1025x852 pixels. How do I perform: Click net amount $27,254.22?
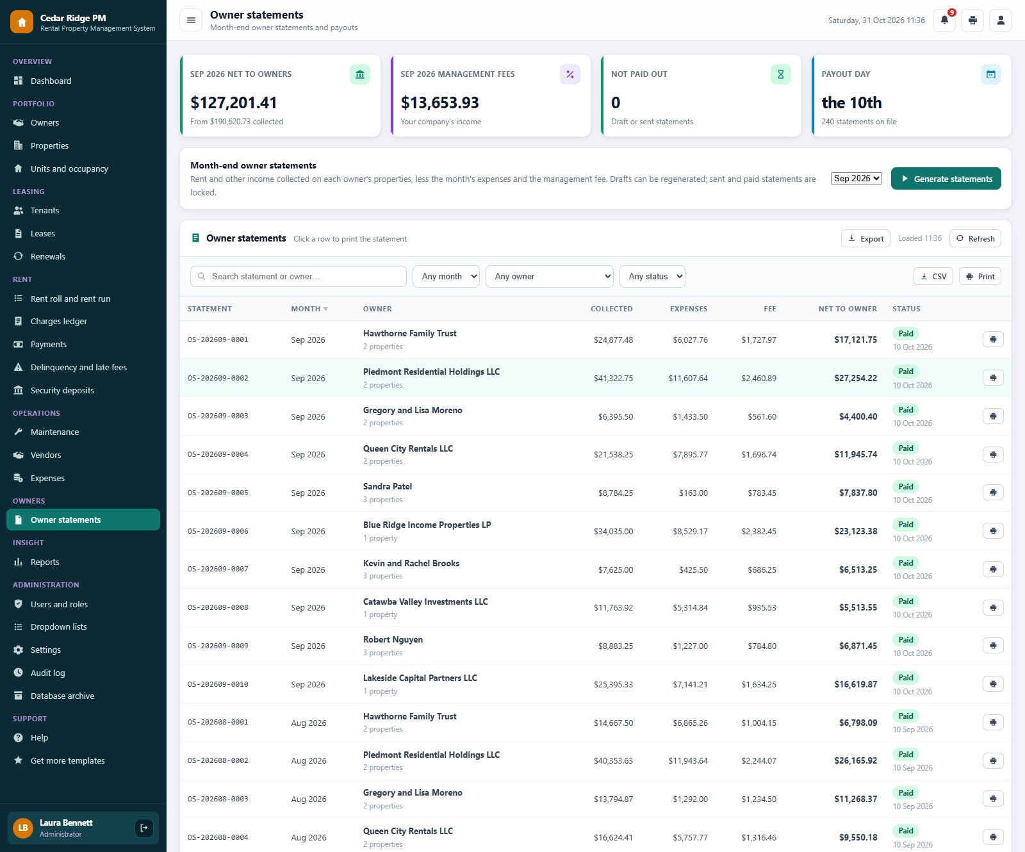point(856,378)
